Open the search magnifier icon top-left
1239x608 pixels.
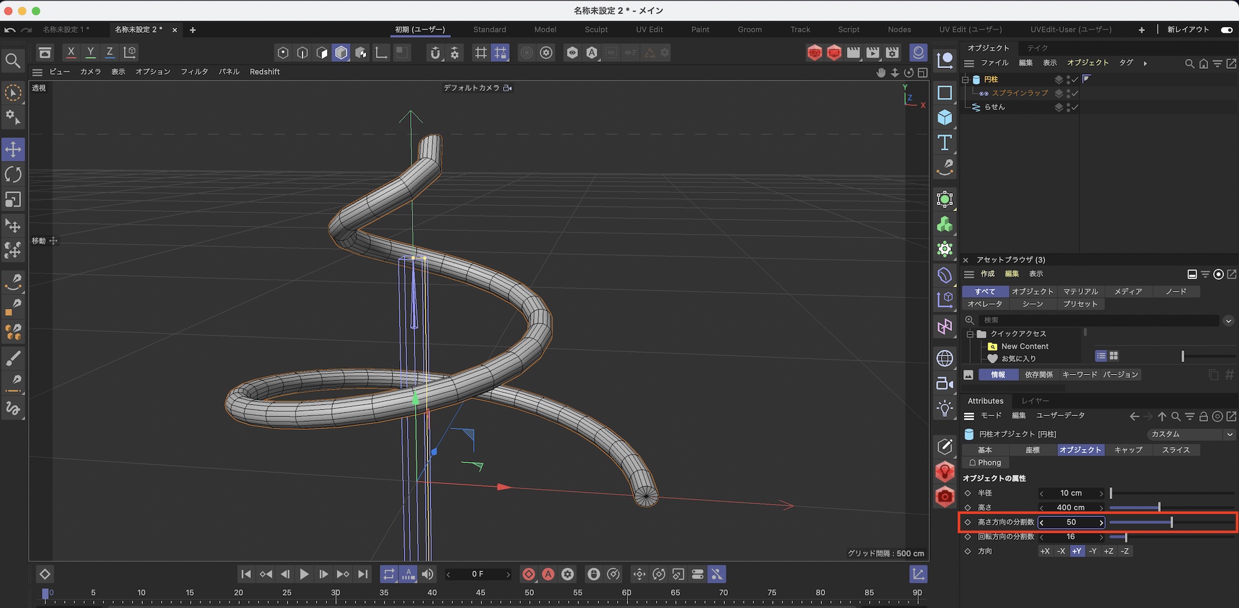pos(13,61)
